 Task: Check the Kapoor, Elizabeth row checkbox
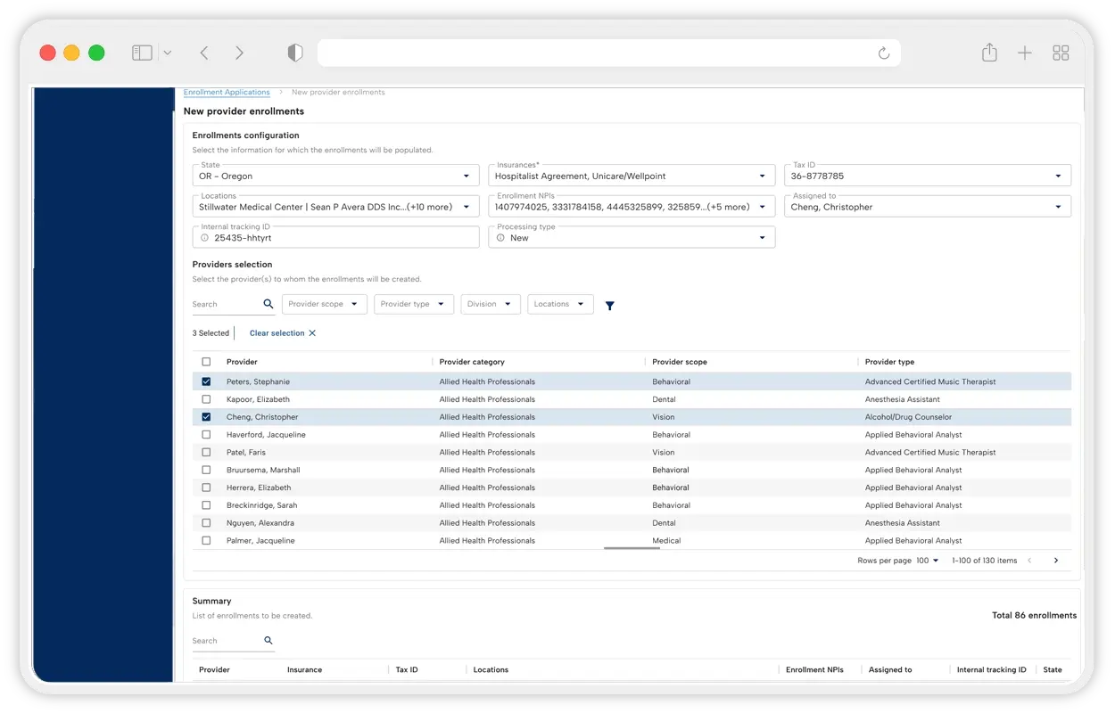(x=206, y=399)
